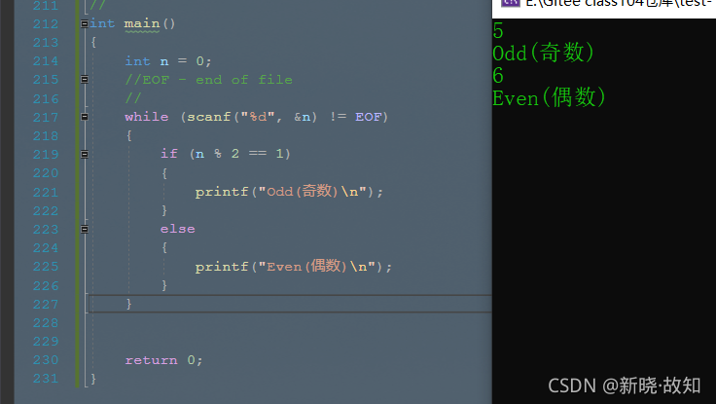The width and height of the screenshot is (716, 404).
Task: Place cursor on 'int n = 0;' declaration
Action: click(168, 61)
